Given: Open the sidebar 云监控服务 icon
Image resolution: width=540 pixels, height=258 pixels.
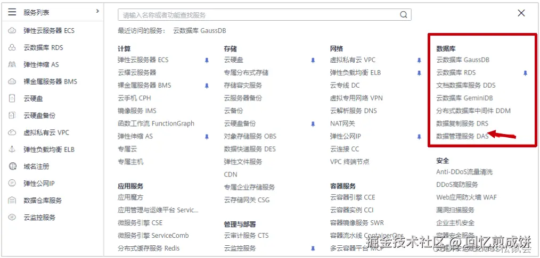Looking at the screenshot, I should [12, 218].
